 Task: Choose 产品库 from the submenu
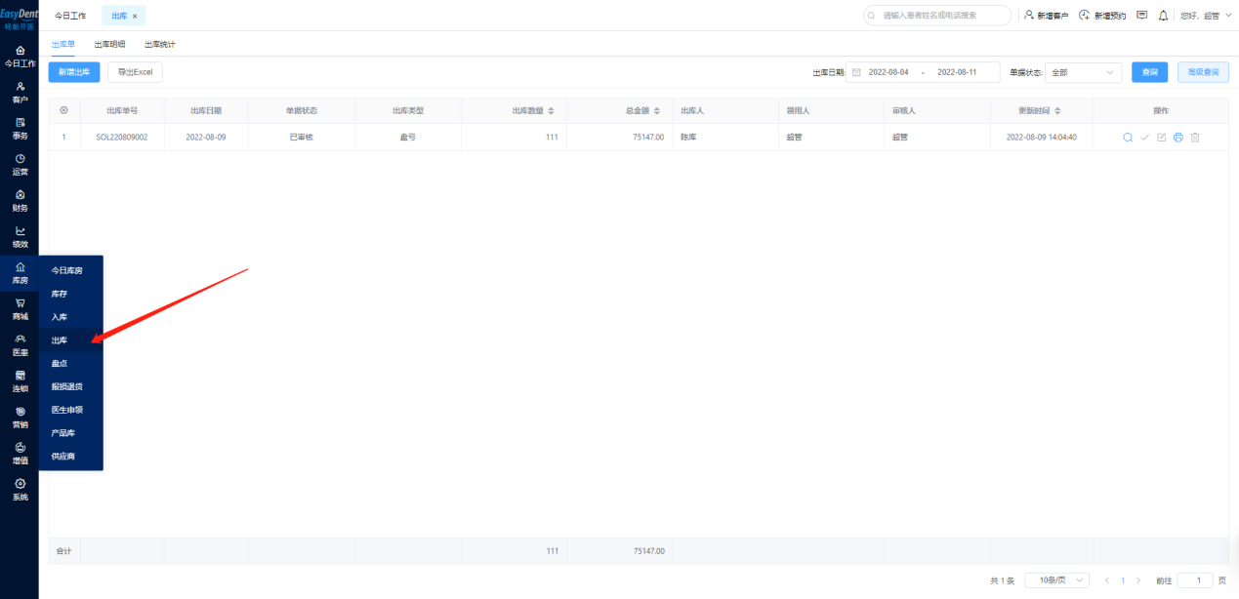pyautogui.click(x=70, y=433)
